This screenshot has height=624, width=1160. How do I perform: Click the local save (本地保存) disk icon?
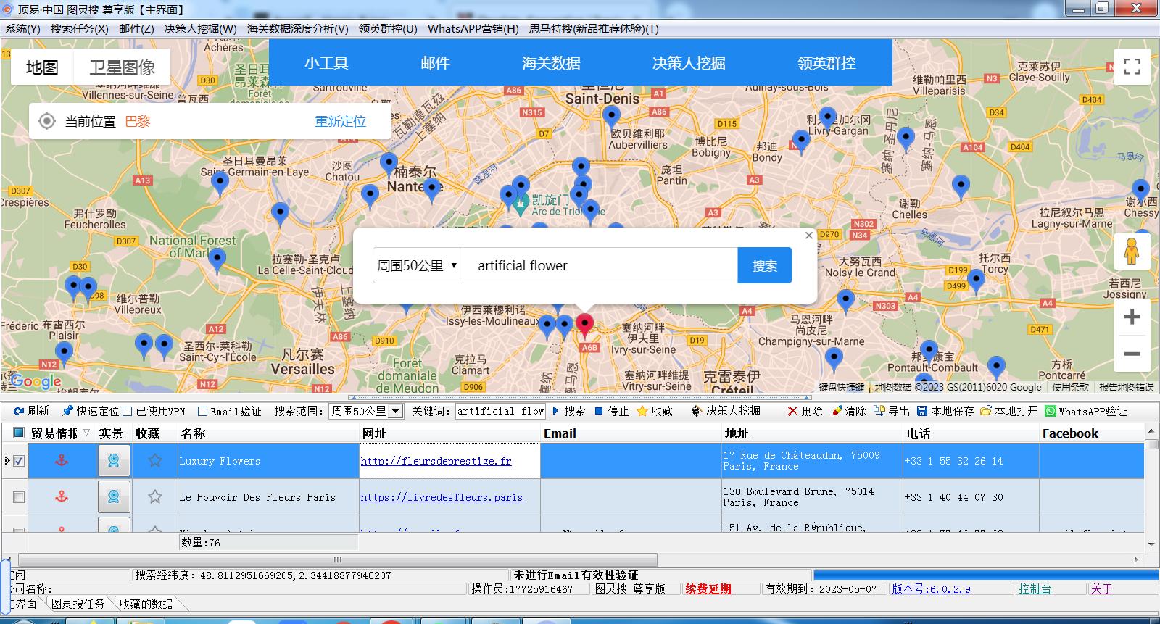[x=922, y=411]
